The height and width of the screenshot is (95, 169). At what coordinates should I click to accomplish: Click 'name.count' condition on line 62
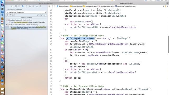coord(75,50)
